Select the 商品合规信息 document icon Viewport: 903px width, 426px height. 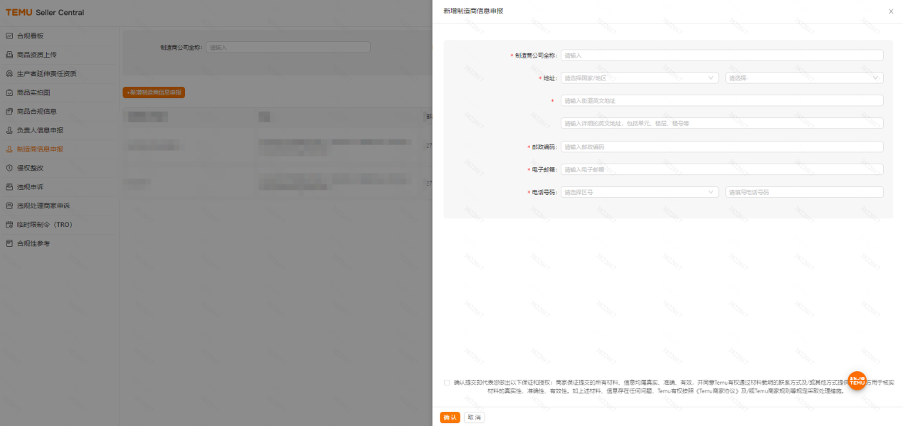[x=9, y=110]
